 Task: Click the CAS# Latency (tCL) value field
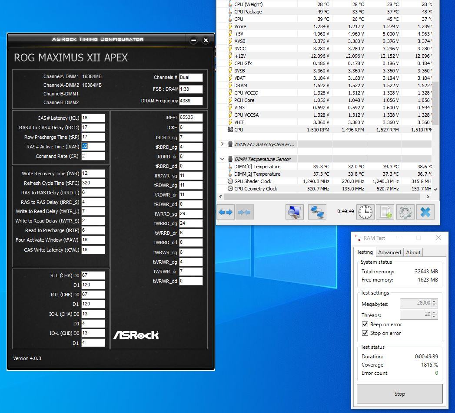pyautogui.click(x=93, y=118)
